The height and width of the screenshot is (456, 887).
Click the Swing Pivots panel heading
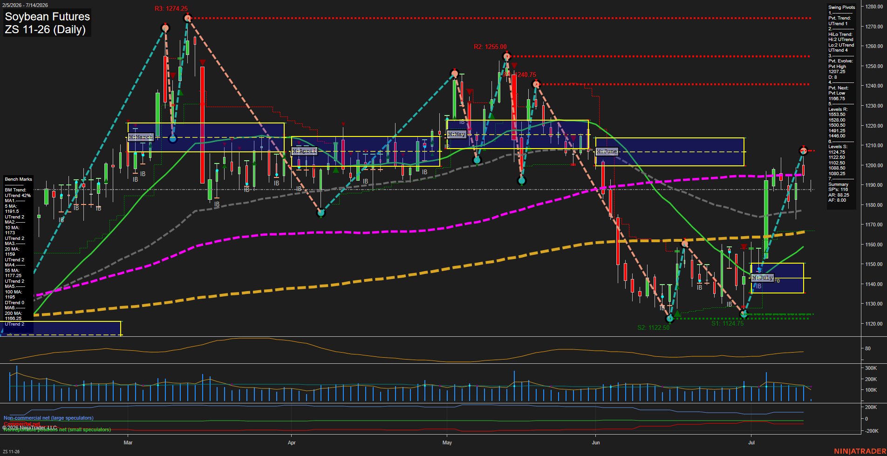842,7
